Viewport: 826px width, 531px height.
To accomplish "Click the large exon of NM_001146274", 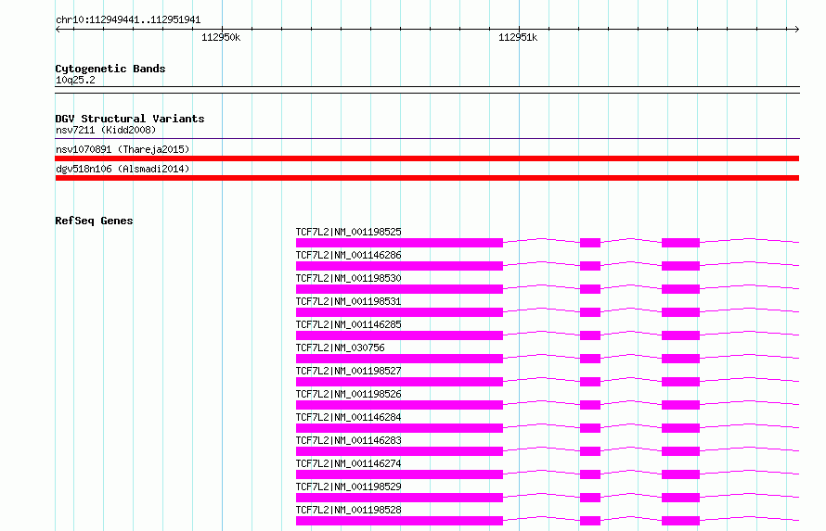I will [399, 474].
